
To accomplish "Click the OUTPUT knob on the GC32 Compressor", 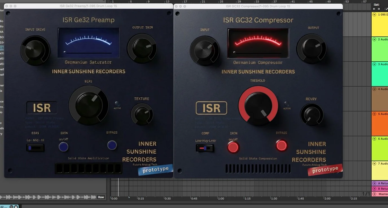I will tap(312, 49).
